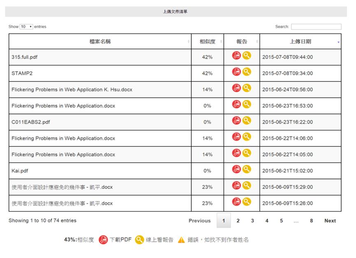Click the date 2015-06-21T15:02:00
Screen dimensions: 356x258
tap(287, 171)
